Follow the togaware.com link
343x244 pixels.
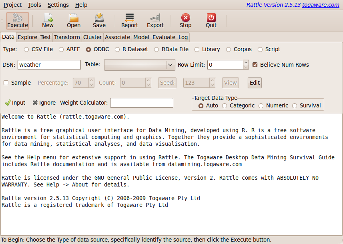coord(321,4)
